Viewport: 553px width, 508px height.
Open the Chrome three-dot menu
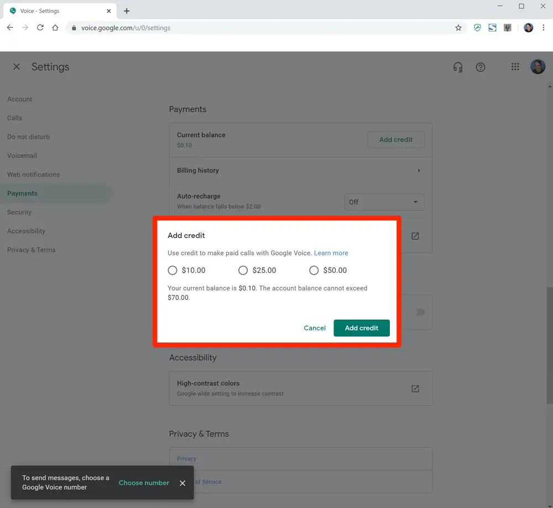[x=544, y=28]
